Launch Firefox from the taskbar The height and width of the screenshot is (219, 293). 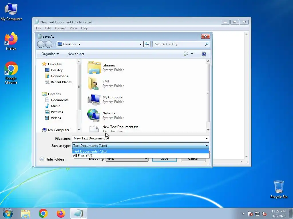(x=61, y=213)
